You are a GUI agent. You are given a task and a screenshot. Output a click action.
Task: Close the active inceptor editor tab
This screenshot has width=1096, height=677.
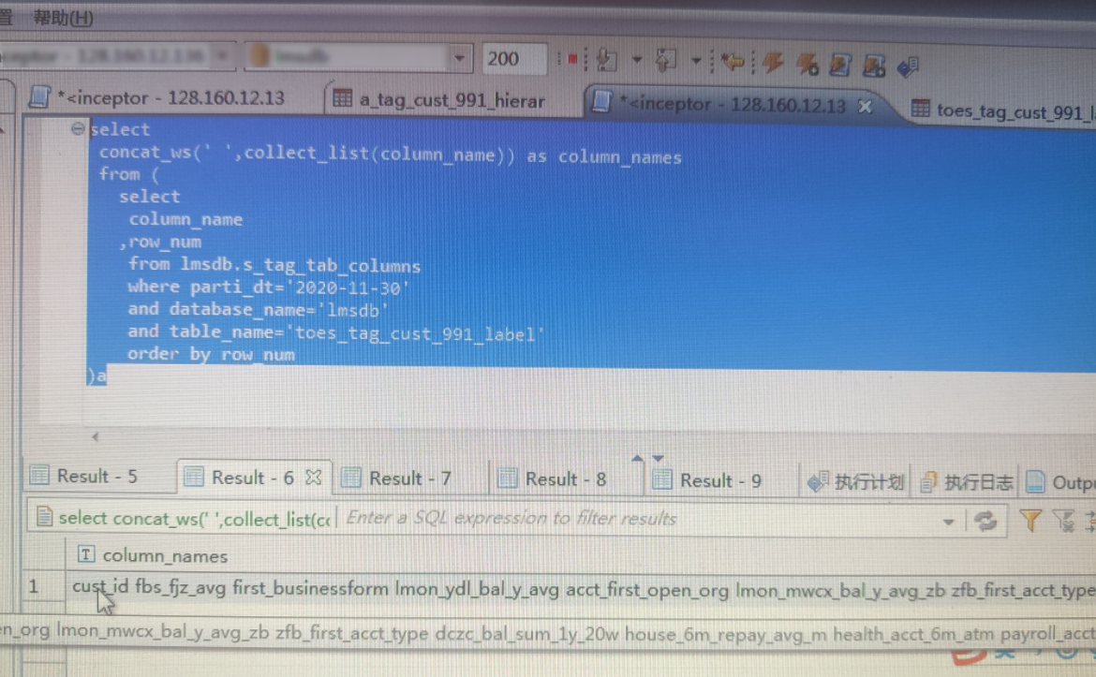click(865, 106)
